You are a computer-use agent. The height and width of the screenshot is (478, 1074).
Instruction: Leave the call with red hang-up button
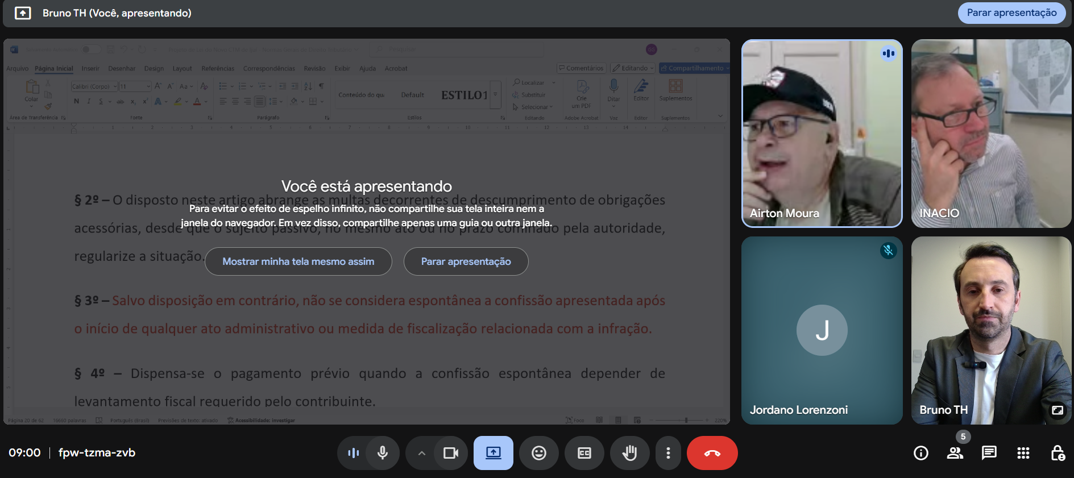(x=712, y=453)
